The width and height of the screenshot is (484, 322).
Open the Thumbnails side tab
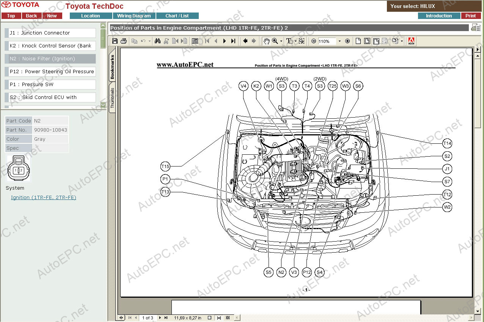pos(112,98)
